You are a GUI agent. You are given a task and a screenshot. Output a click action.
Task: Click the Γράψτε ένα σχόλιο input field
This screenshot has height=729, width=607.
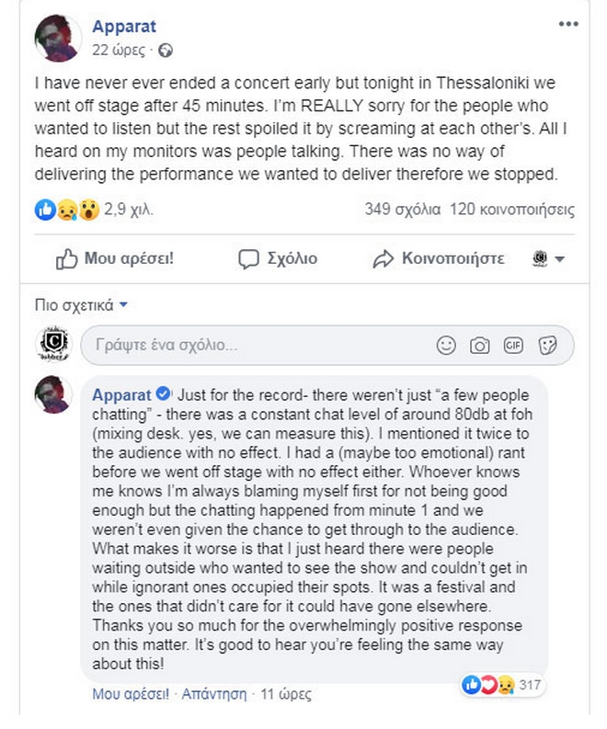pyautogui.click(x=253, y=346)
